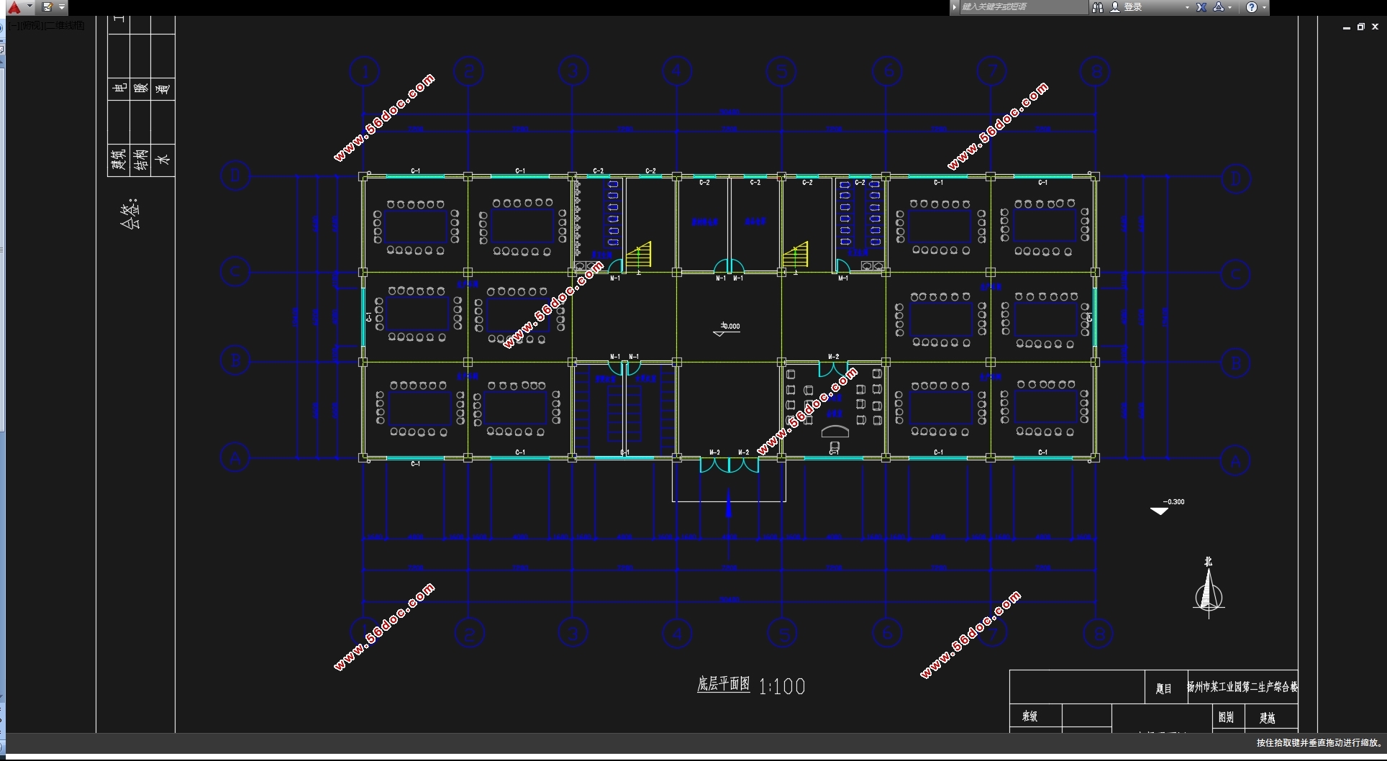Click the Save As floppy disk icon
Screen dimensions: 1387x761
coord(47,7)
